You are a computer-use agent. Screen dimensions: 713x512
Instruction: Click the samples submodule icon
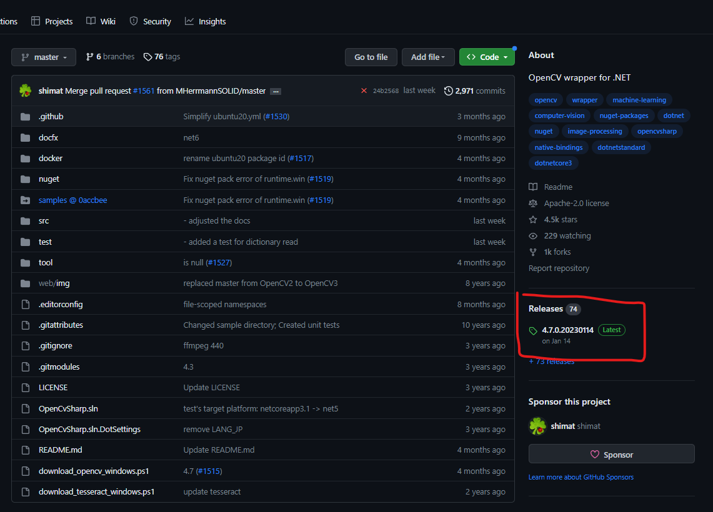(x=26, y=200)
